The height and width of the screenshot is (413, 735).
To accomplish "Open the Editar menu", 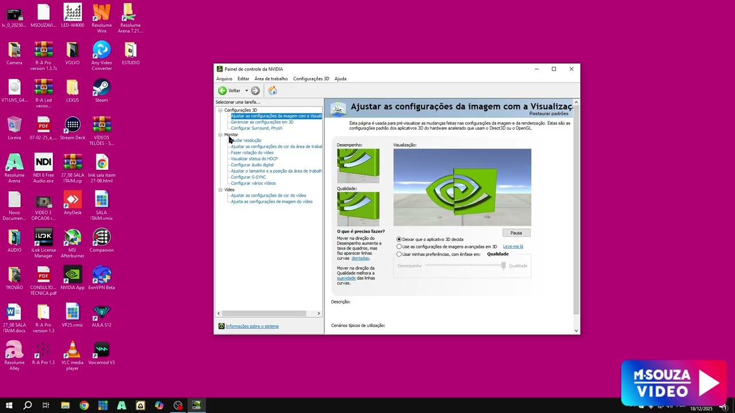I will point(243,79).
